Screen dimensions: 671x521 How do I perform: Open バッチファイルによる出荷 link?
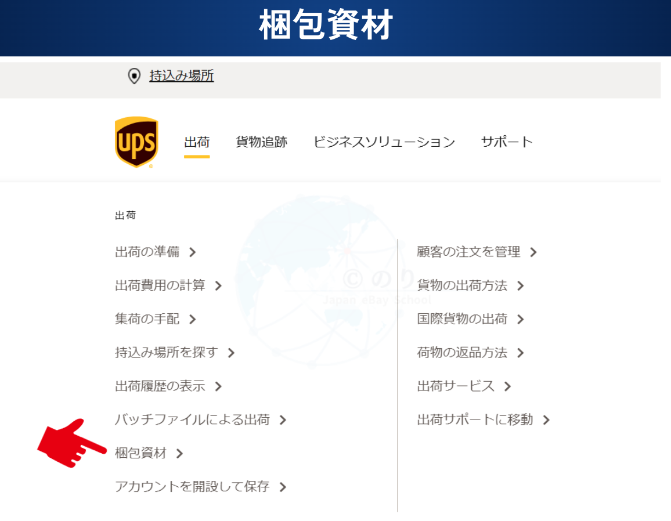192,419
